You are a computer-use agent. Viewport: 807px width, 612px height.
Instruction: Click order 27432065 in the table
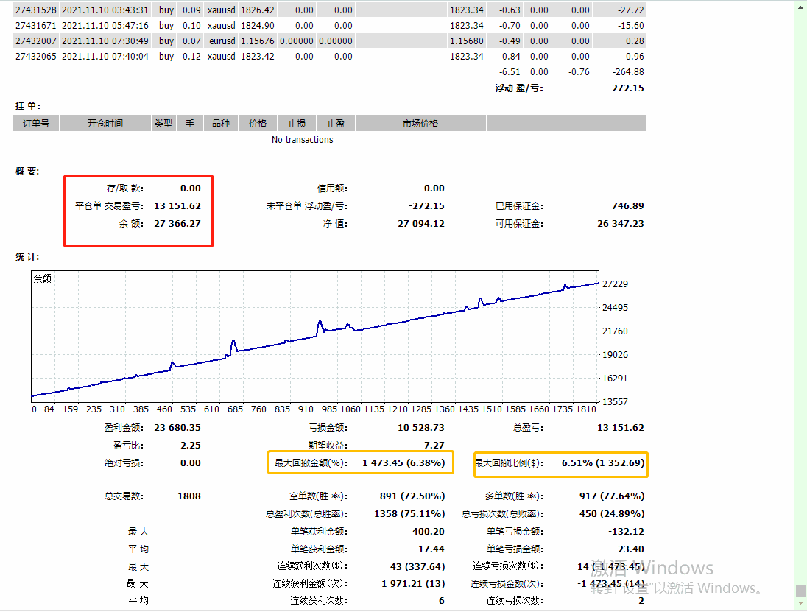[x=37, y=57]
